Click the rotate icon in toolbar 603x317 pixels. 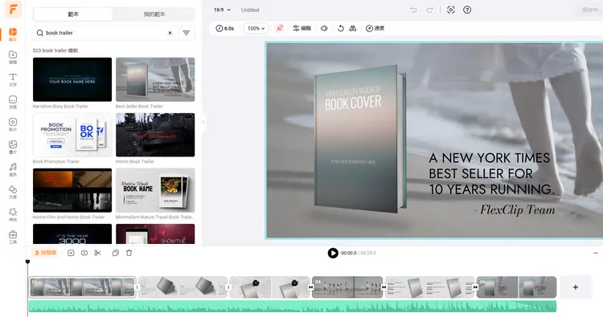(x=340, y=28)
